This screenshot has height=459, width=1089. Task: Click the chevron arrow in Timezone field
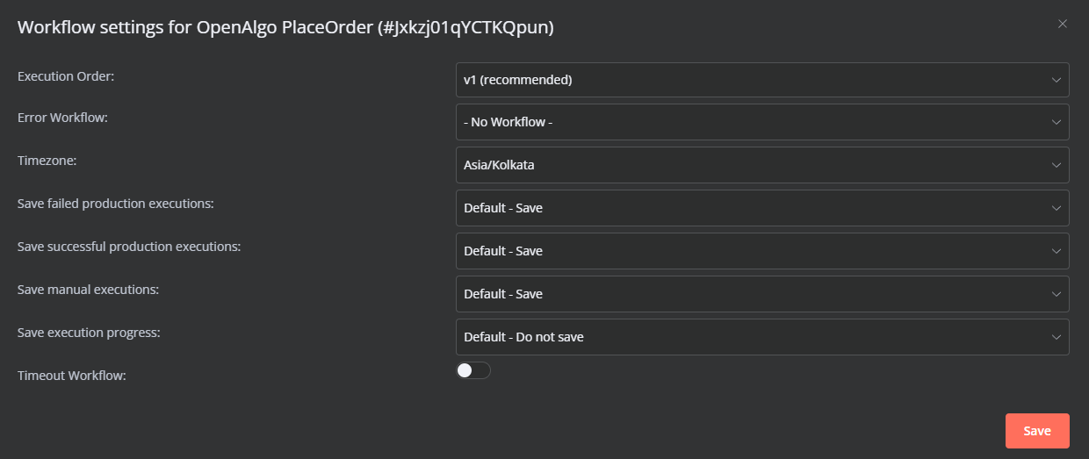1056,165
